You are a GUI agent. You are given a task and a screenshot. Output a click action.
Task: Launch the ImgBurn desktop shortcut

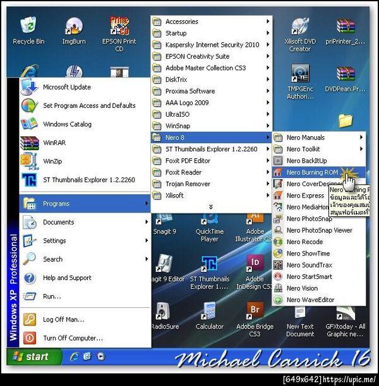pos(73,26)
